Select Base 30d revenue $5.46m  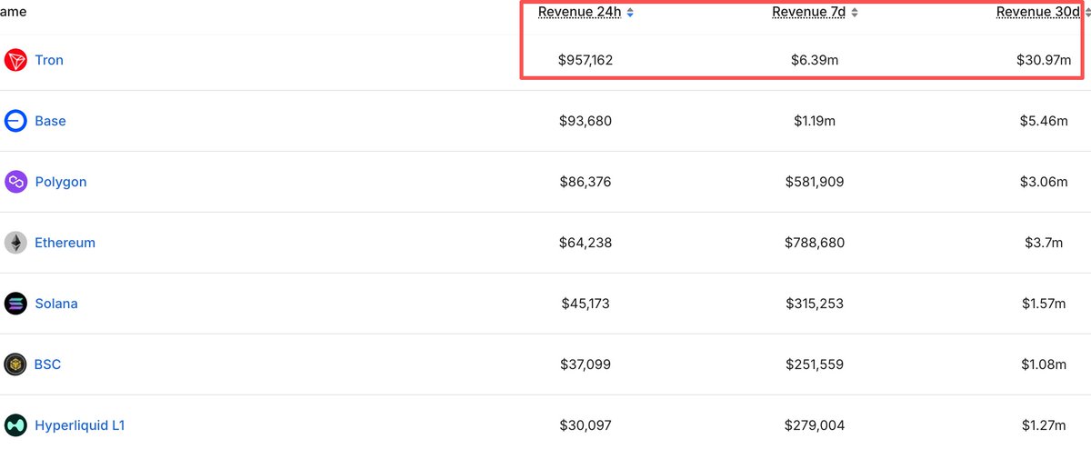(x=1044, y=121)
